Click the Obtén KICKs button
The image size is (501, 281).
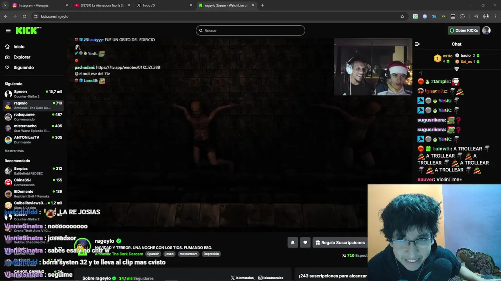pyautogui.click(x=464, y=30)
